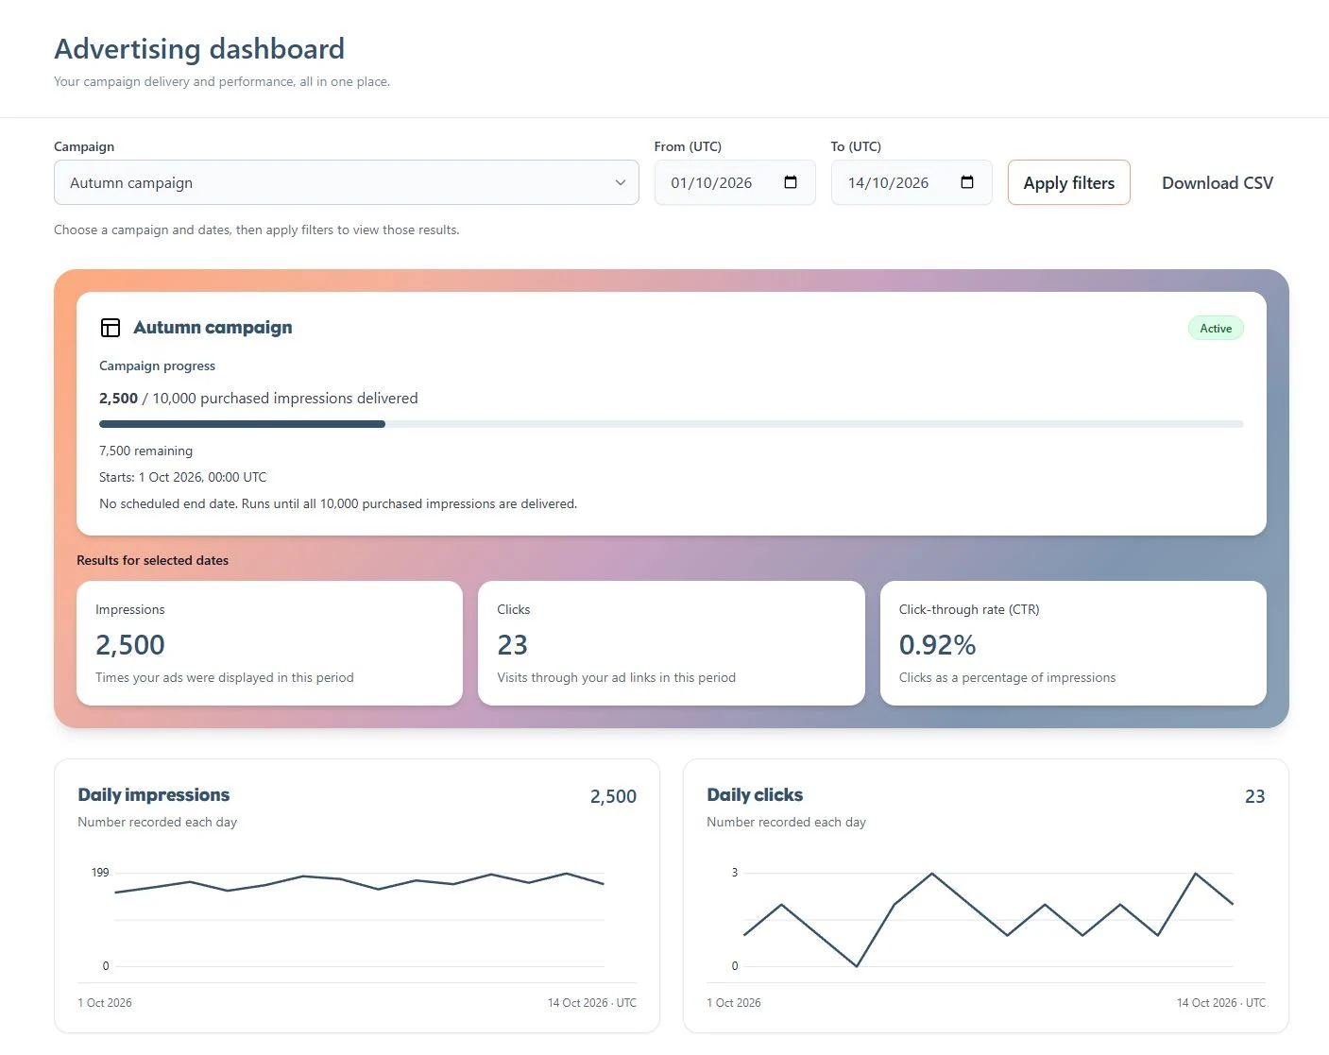Select the Impressions 2,500 card
1329x1055 pixels.
[x=269, y=643]
